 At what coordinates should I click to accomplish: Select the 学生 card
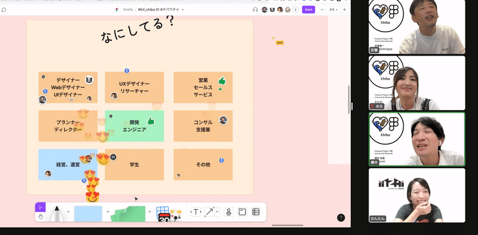coord(134,164)
